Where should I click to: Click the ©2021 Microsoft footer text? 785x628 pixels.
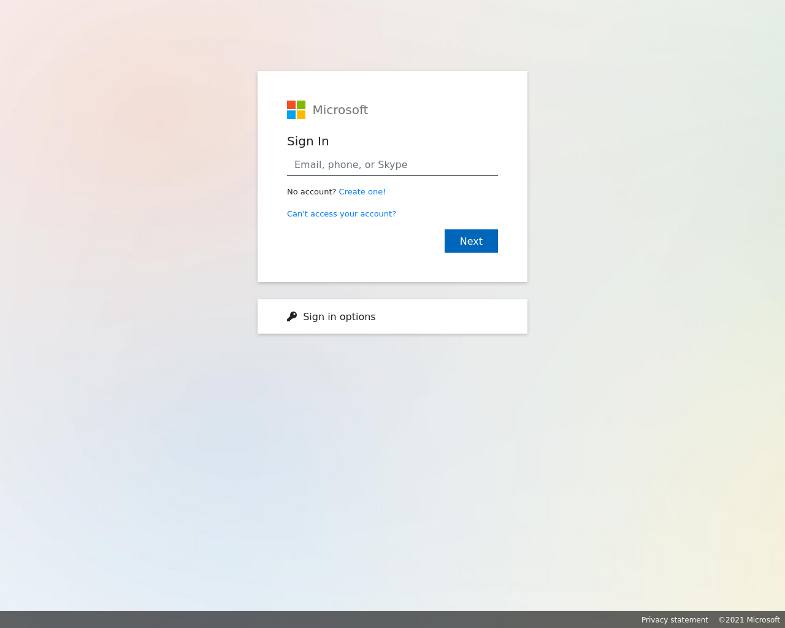click(749, 620)
